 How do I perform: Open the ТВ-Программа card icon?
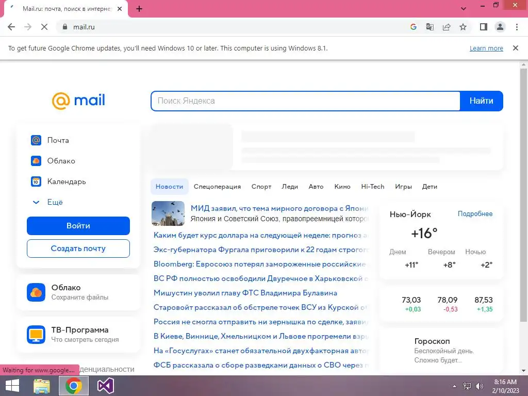(36, 334)
